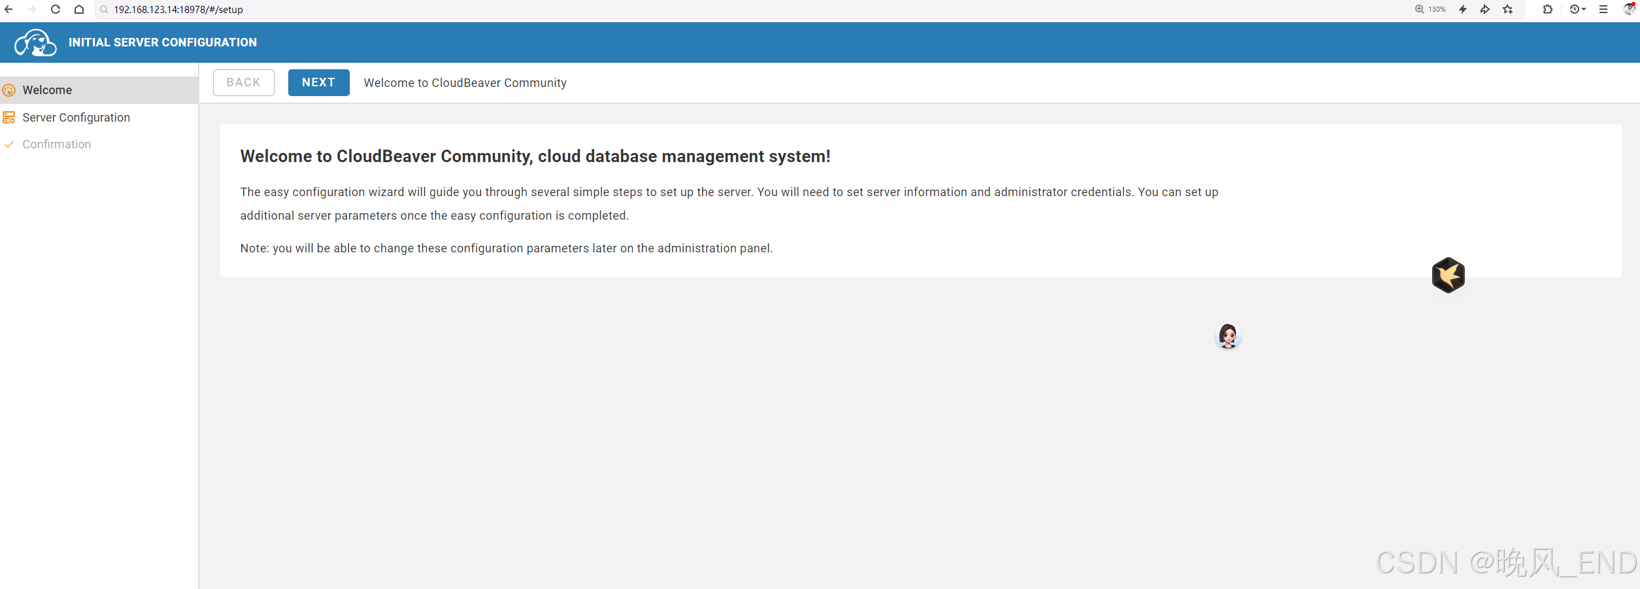Click 'Welcome to CloudBeaver Community' toolbar text
Viewport: 1640px width, 589px height.
(x=465, y=83)
